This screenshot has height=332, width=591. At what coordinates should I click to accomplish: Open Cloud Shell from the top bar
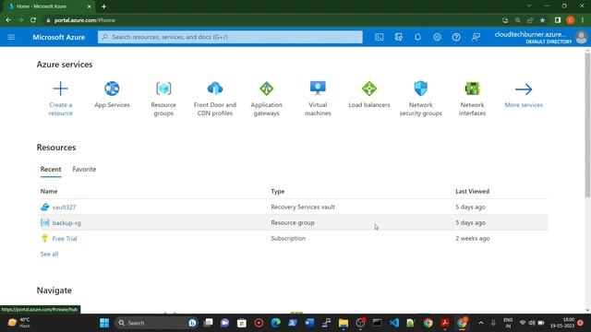380,37
